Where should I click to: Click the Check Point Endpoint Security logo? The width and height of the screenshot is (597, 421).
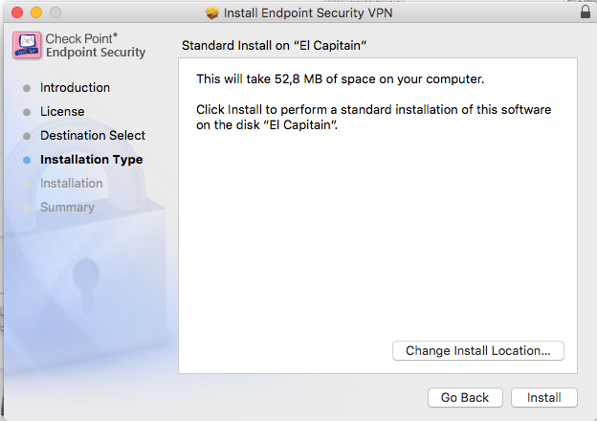(x=27, y=45)
